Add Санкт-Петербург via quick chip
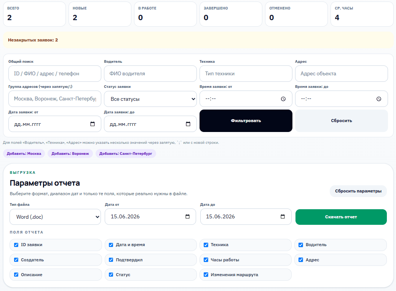The width and height of the screenshot is (396, 291). click(126, 153)
